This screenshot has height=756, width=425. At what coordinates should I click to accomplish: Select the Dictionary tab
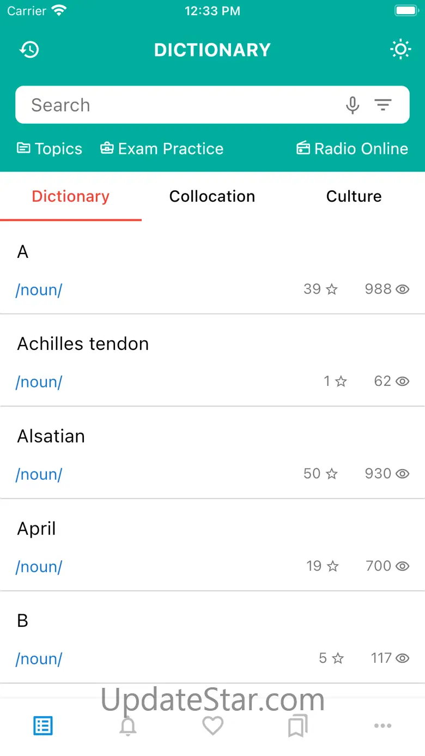tap(71, 196)
